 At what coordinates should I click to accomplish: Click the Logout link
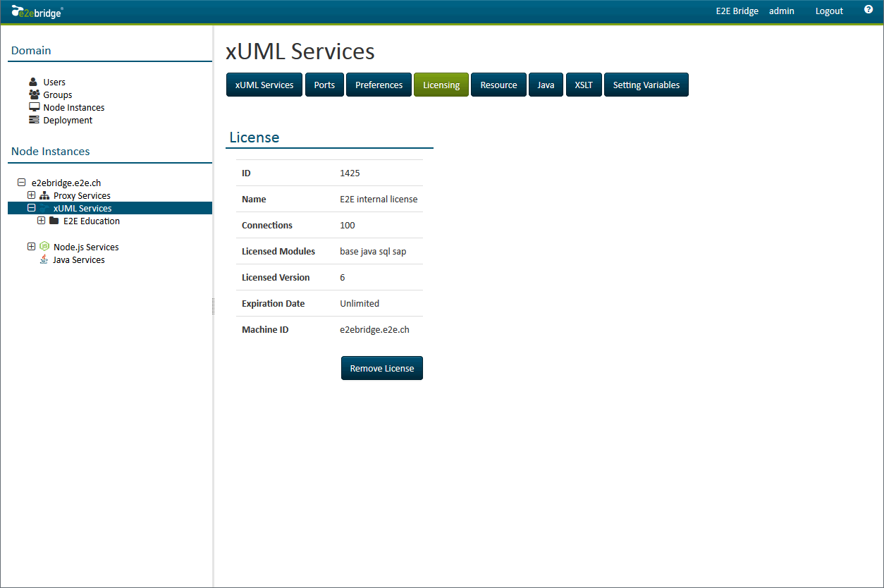829,11
